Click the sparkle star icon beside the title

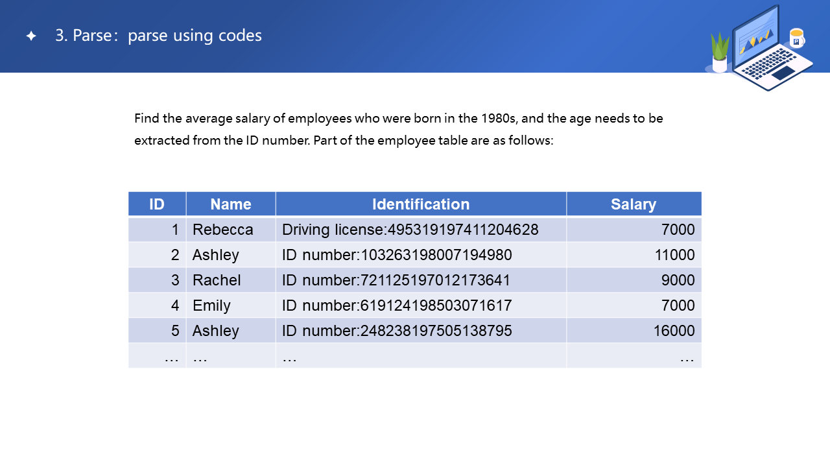tap(31, 36)
